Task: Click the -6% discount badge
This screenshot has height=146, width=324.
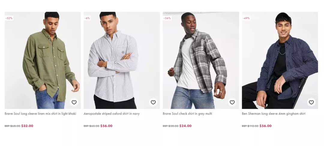Action: coord(87,18)
